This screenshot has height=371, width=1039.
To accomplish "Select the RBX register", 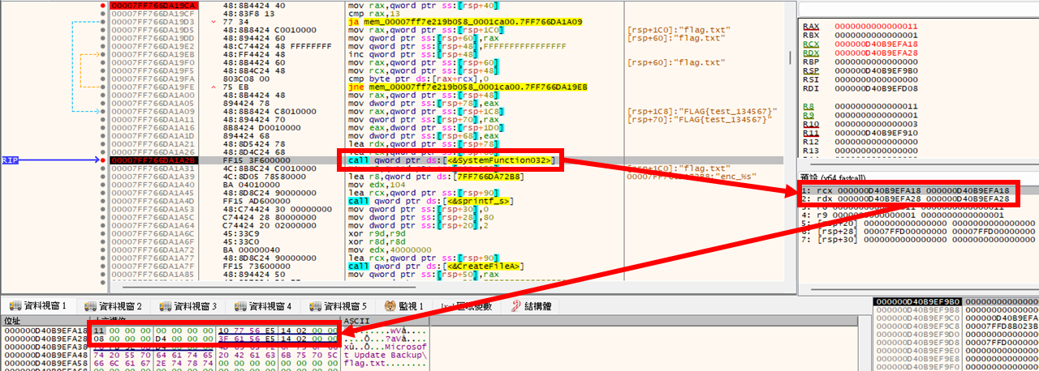I will click(810, 36).
